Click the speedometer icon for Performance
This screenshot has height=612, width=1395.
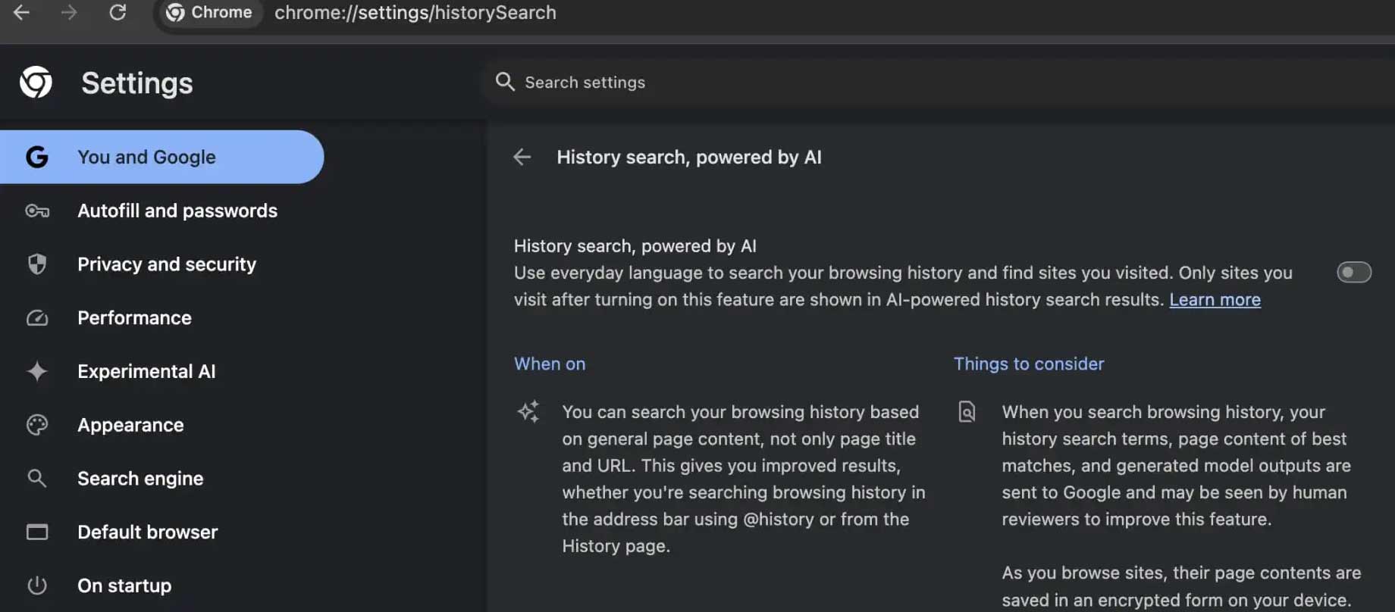point(37,318)
